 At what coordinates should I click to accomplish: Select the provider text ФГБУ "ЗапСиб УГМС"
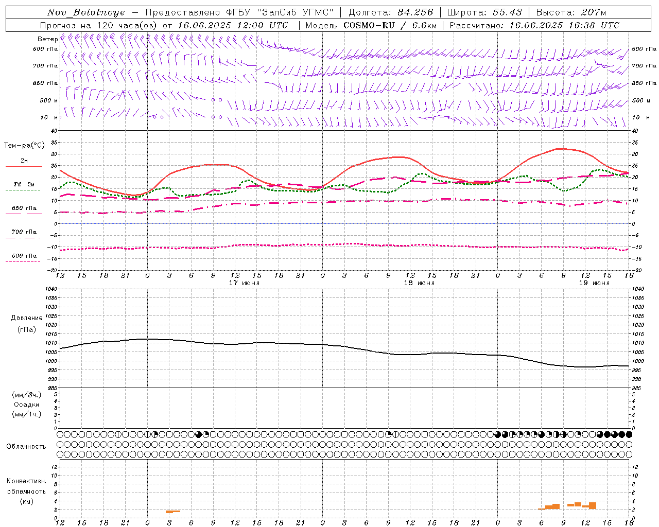click(280, 12)
